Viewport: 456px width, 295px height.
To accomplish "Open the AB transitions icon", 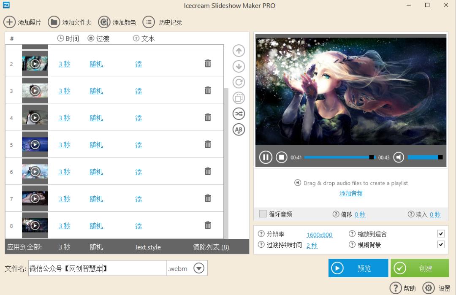I will pyautogui.click(x=238, y=130).
